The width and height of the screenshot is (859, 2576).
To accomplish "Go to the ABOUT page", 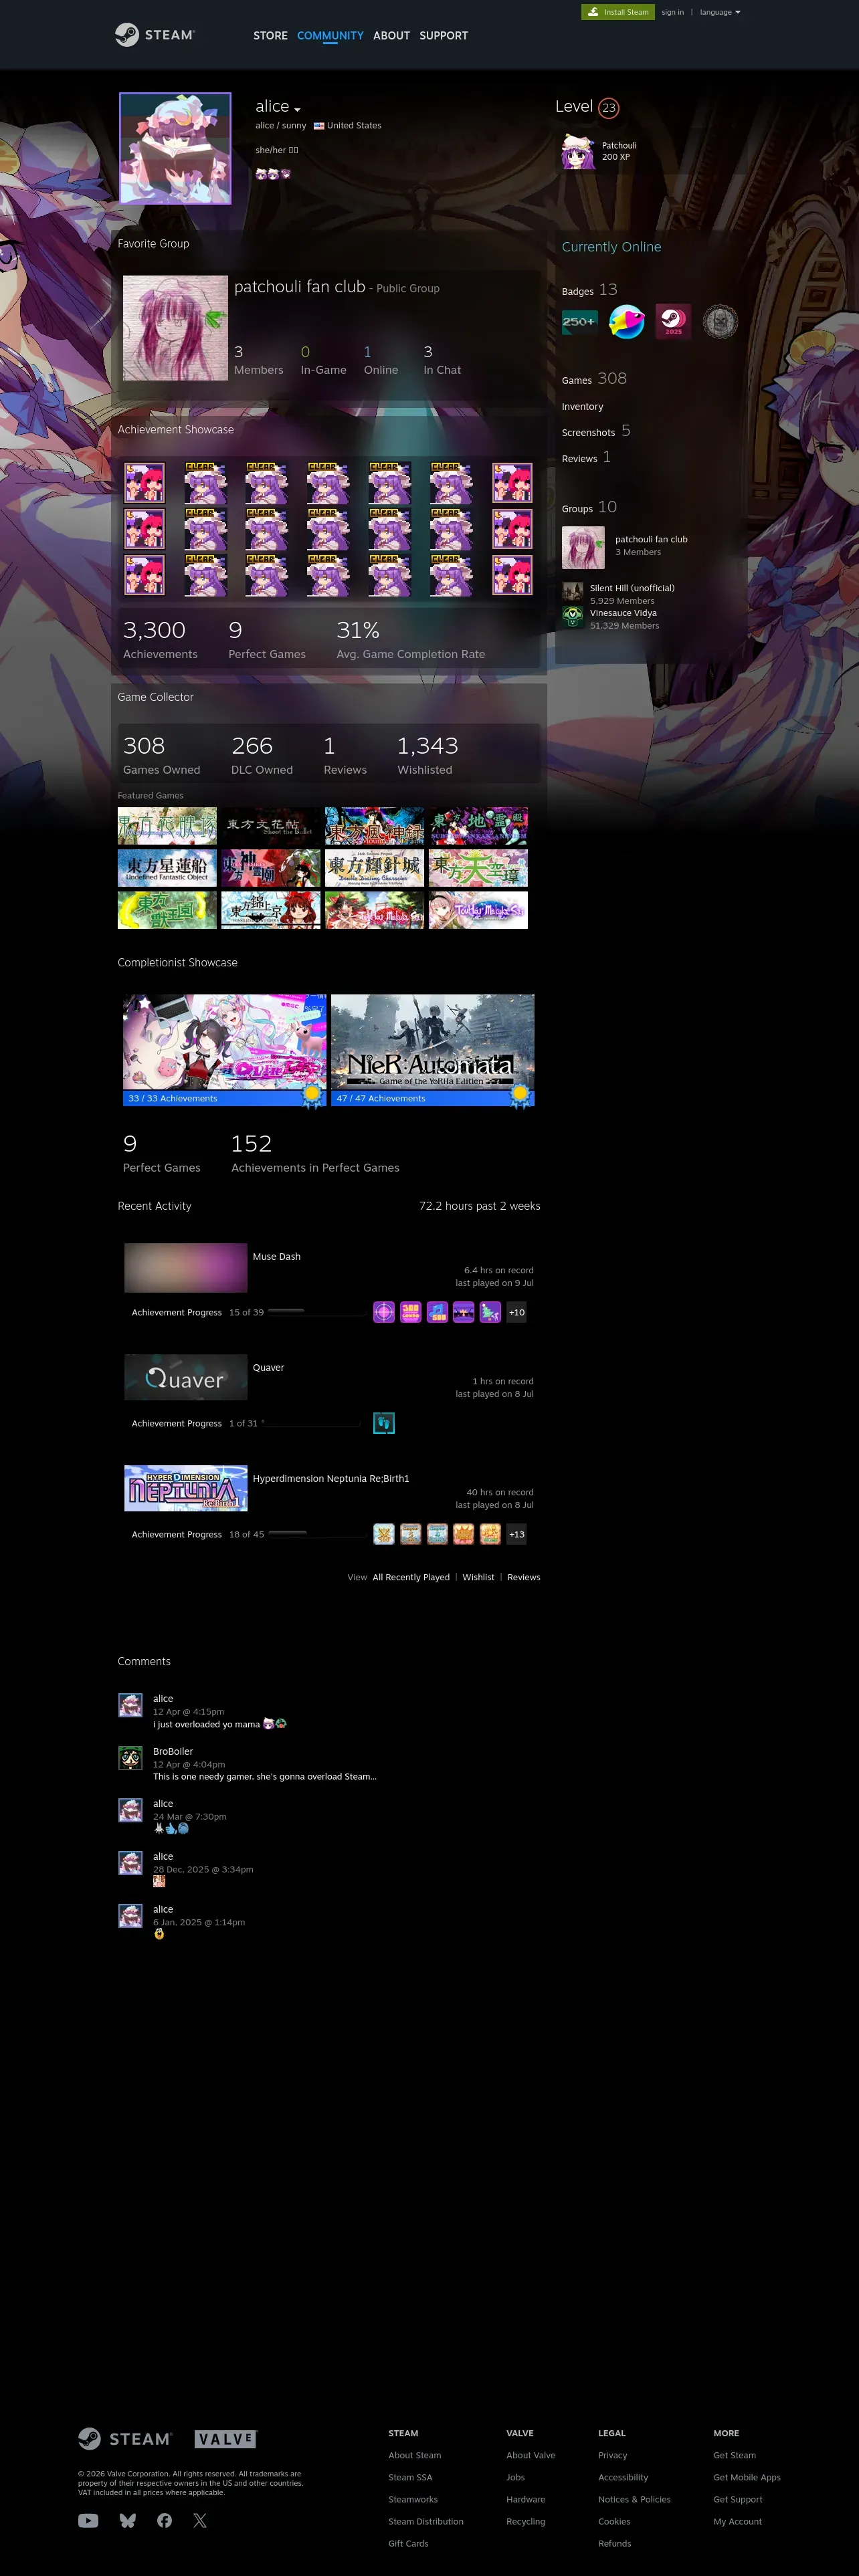I will click(x=391, y=35).
